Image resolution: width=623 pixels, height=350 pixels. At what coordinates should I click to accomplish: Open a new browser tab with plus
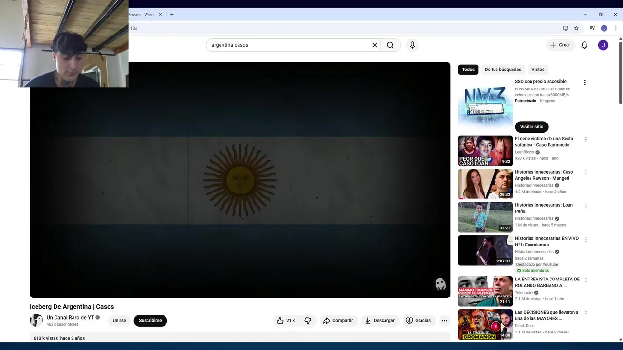172,14
